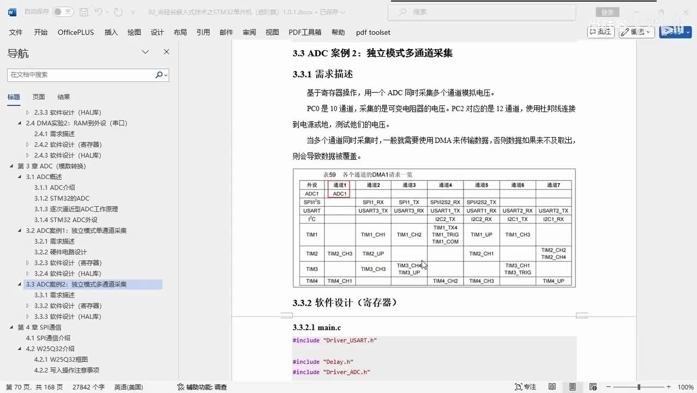This screenshot has width=697, height=393.
Task: Go to 3.1.1 ADC介绍 heading
Action: coord(55,188)
